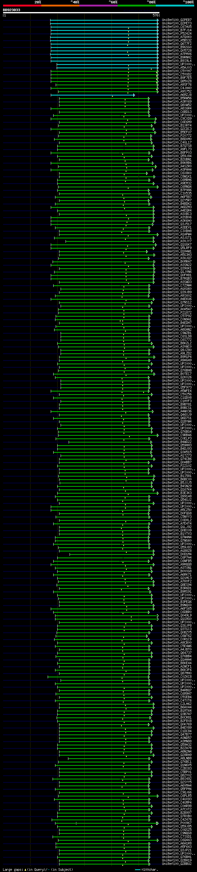The image size is (197, 872).
Task: Open hit UniRef100_B7FJ14
Action: [176, 30]
